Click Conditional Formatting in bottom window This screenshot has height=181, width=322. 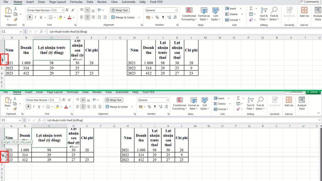click(x=179, y=103)
